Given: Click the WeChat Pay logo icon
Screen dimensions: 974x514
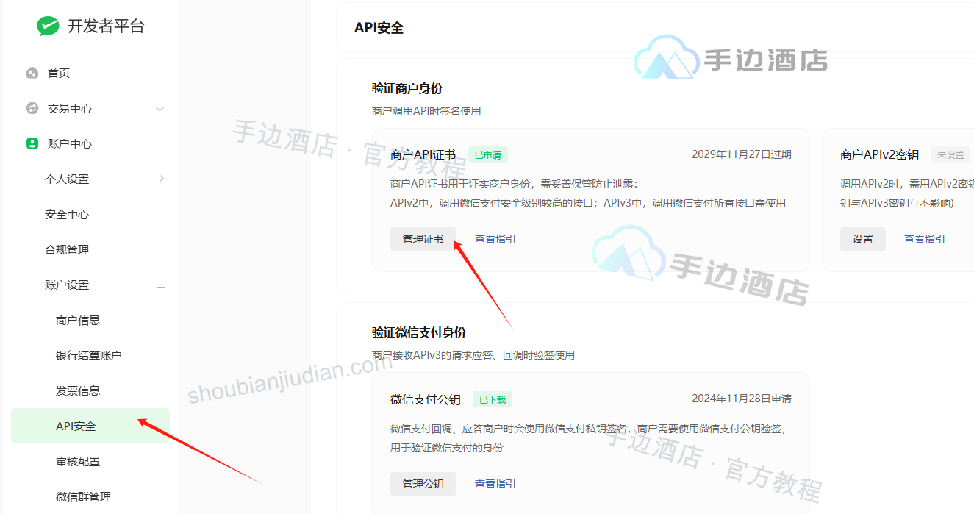Looking at the screenshot, I should pyautogui.click(x=48, y=26).
